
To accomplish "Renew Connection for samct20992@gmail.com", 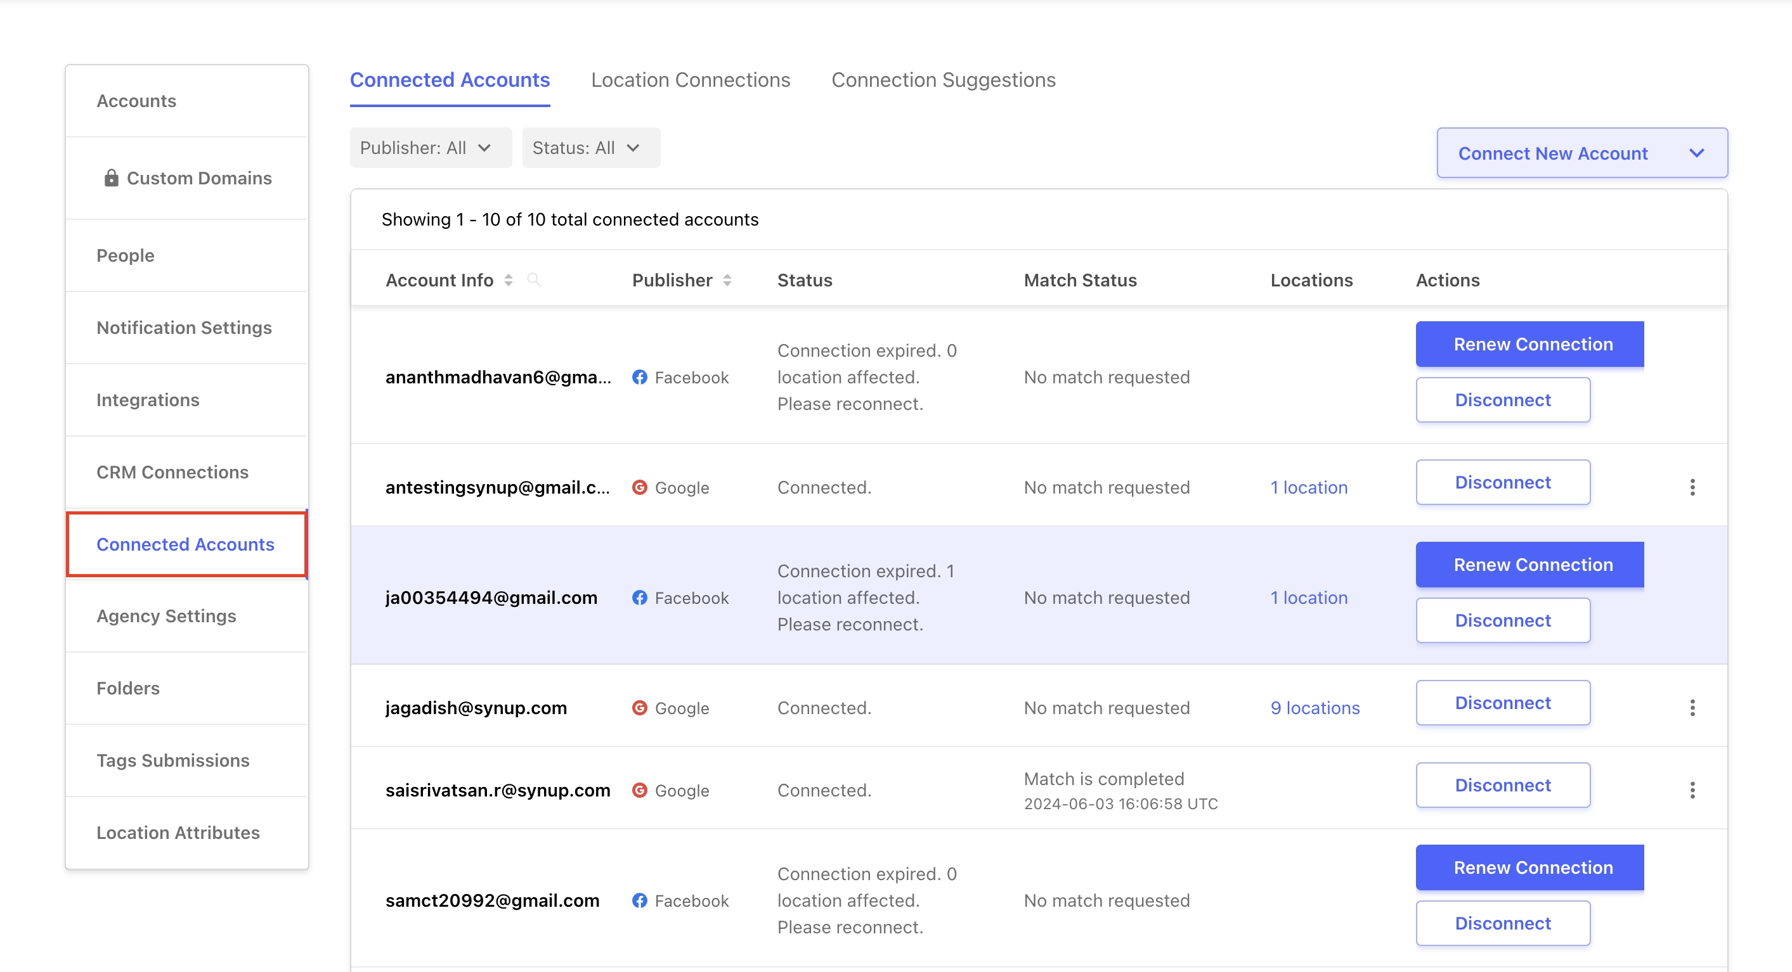I will (1529, 867).
